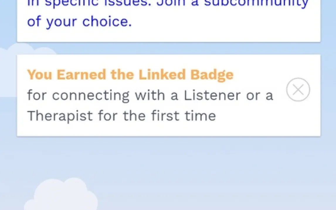The height and width of the screenshot is (210, 336).
Task: Select the "of your choice." text line
Action: point(79,22)
